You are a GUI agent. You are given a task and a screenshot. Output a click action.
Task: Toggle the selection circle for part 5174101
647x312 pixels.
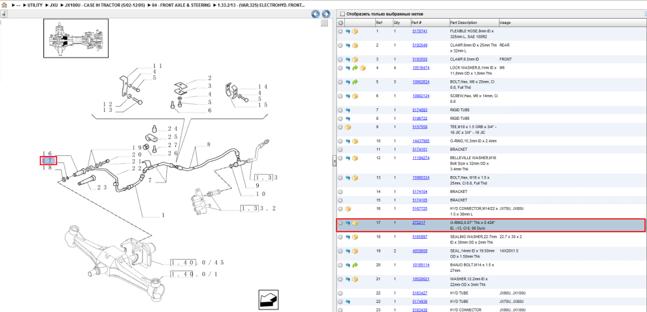coord(340,150)
